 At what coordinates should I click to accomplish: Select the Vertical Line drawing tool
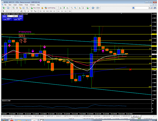tap(11, 11)
